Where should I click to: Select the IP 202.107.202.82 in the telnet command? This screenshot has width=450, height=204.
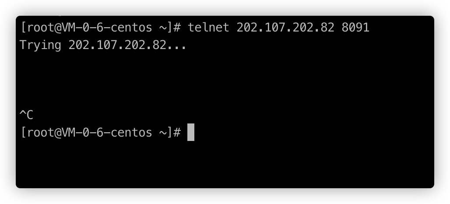(285, 28)
